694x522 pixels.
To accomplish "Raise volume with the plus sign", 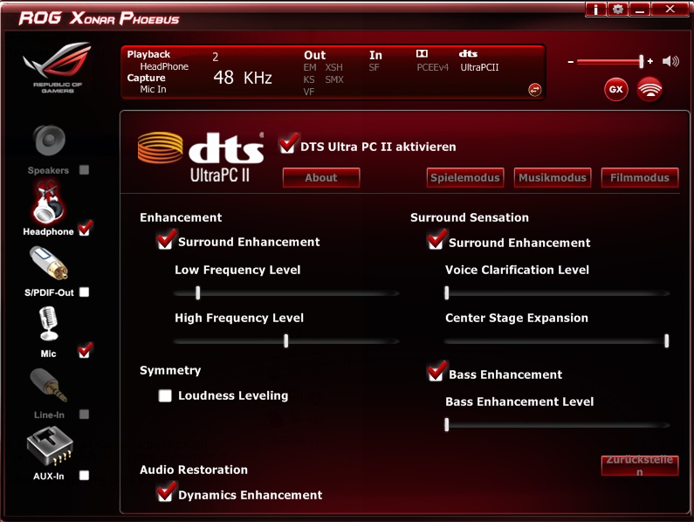I will (x=650, y=61).
